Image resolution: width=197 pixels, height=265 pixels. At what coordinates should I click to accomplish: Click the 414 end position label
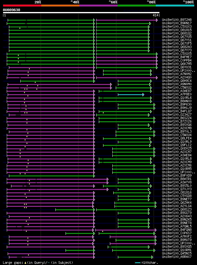(x=156, y=15)
